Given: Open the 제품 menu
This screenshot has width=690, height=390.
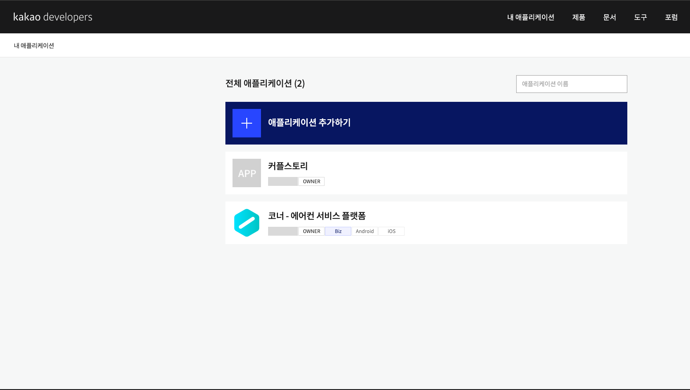Looking at the screenshot, I should click(579, 17).
